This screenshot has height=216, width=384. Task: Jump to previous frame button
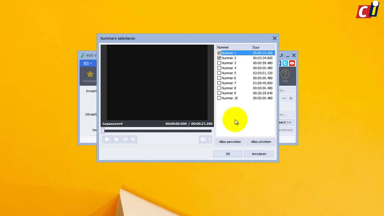125,139
